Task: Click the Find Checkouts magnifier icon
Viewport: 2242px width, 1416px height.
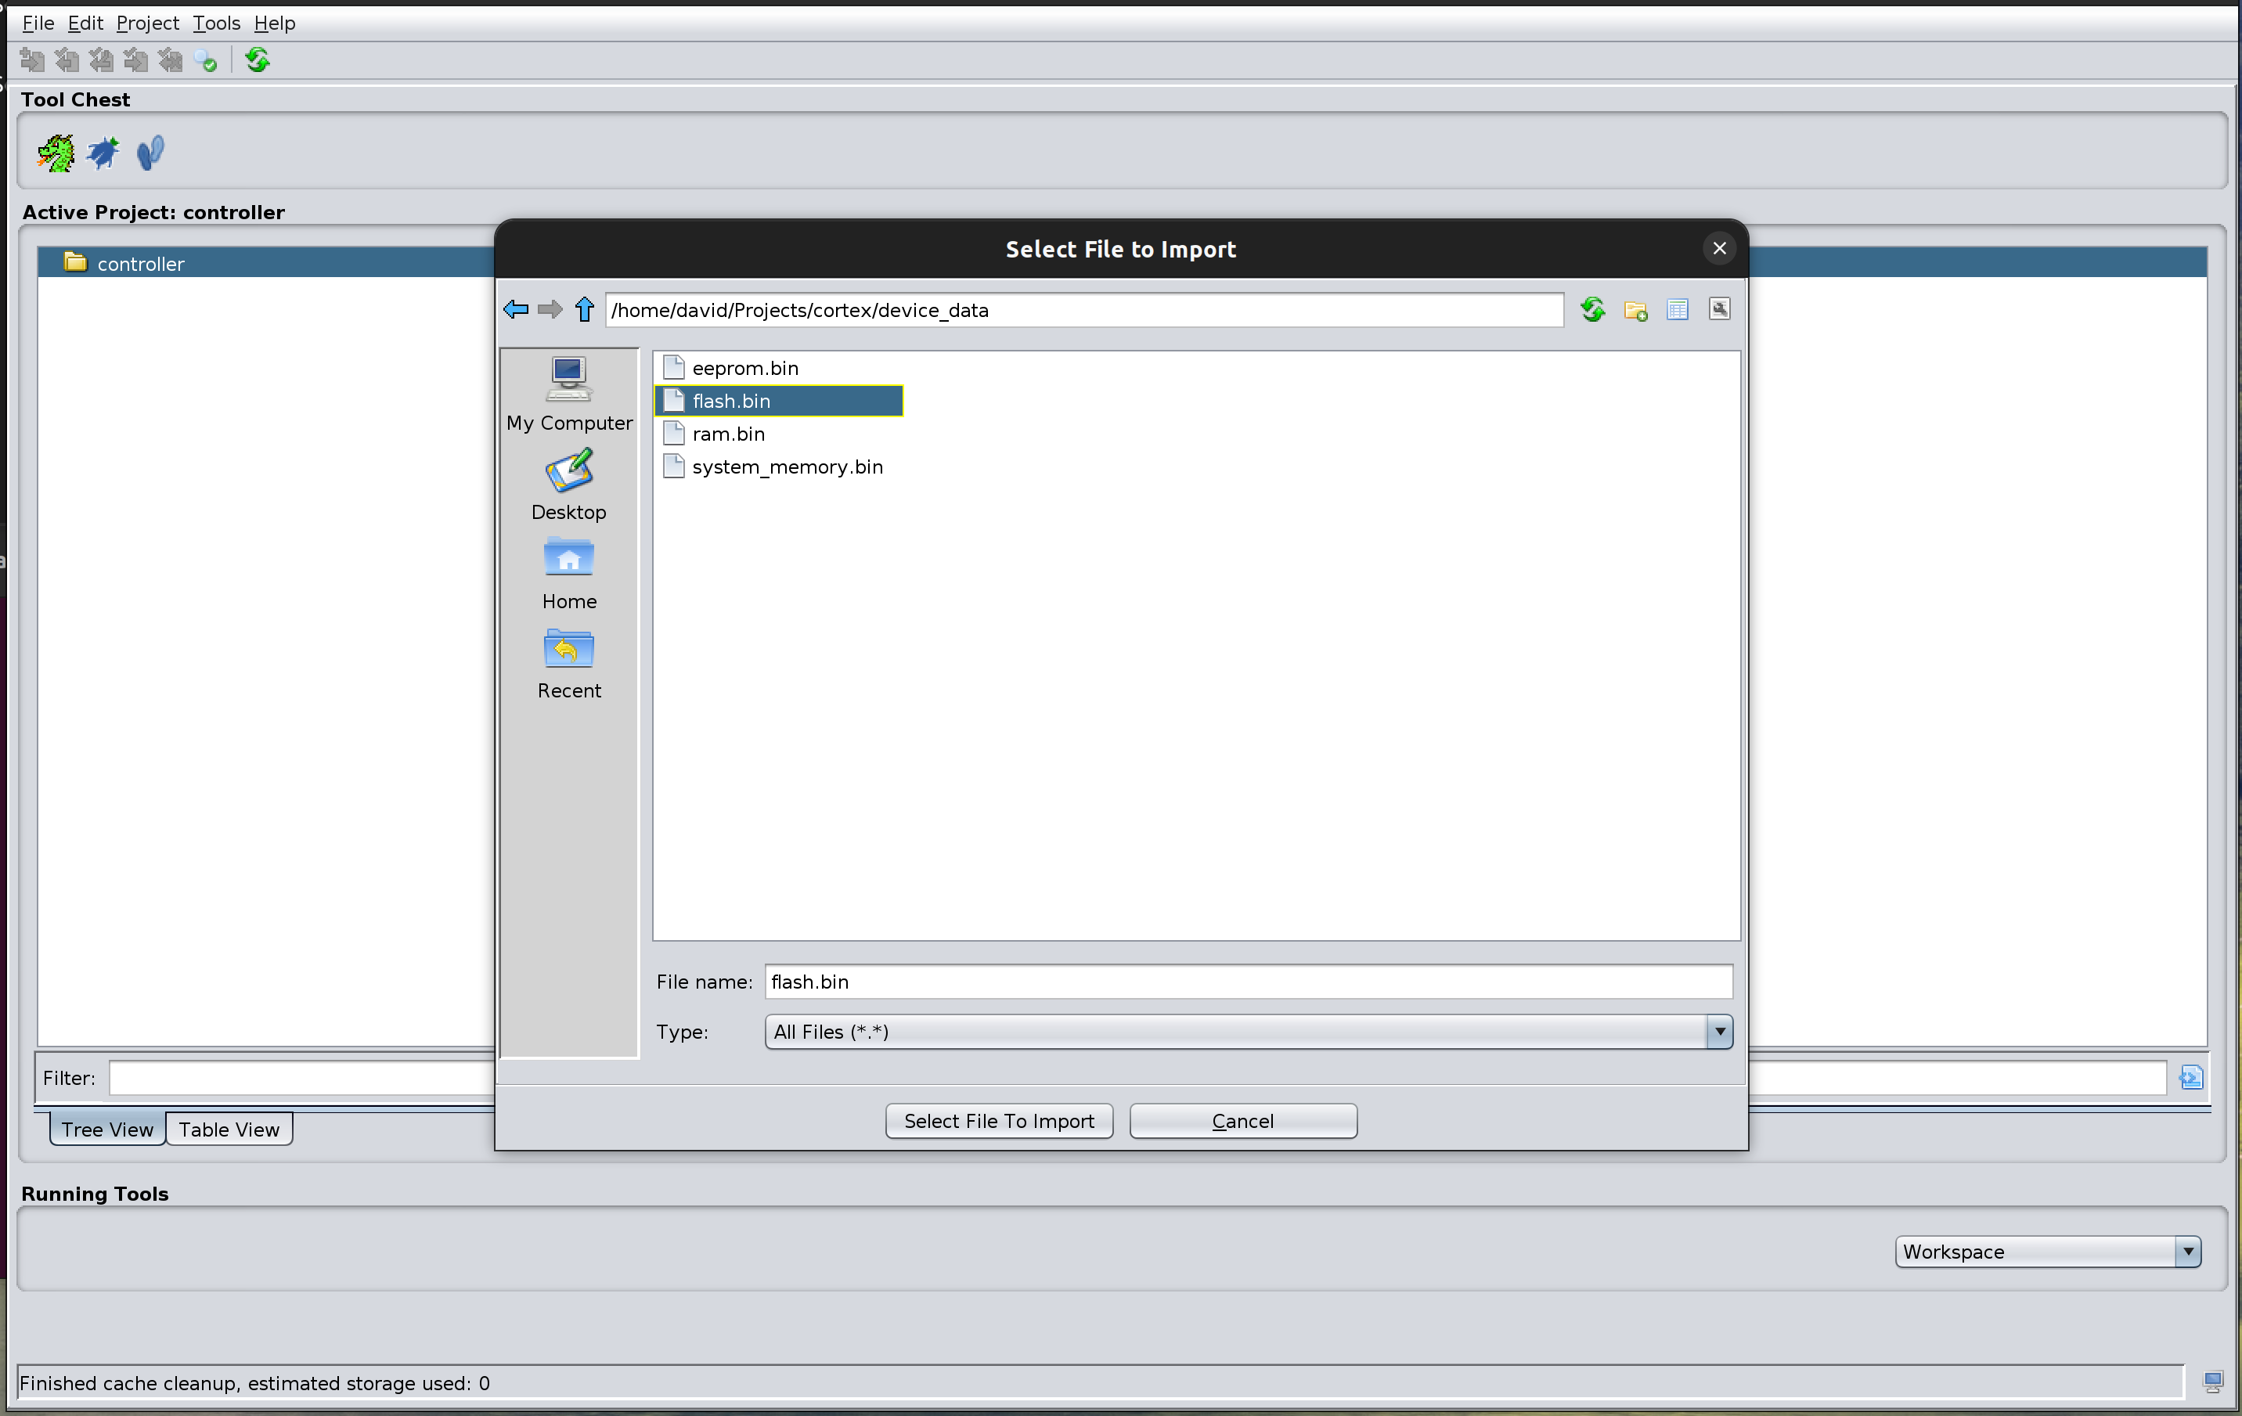Action: 205,60
